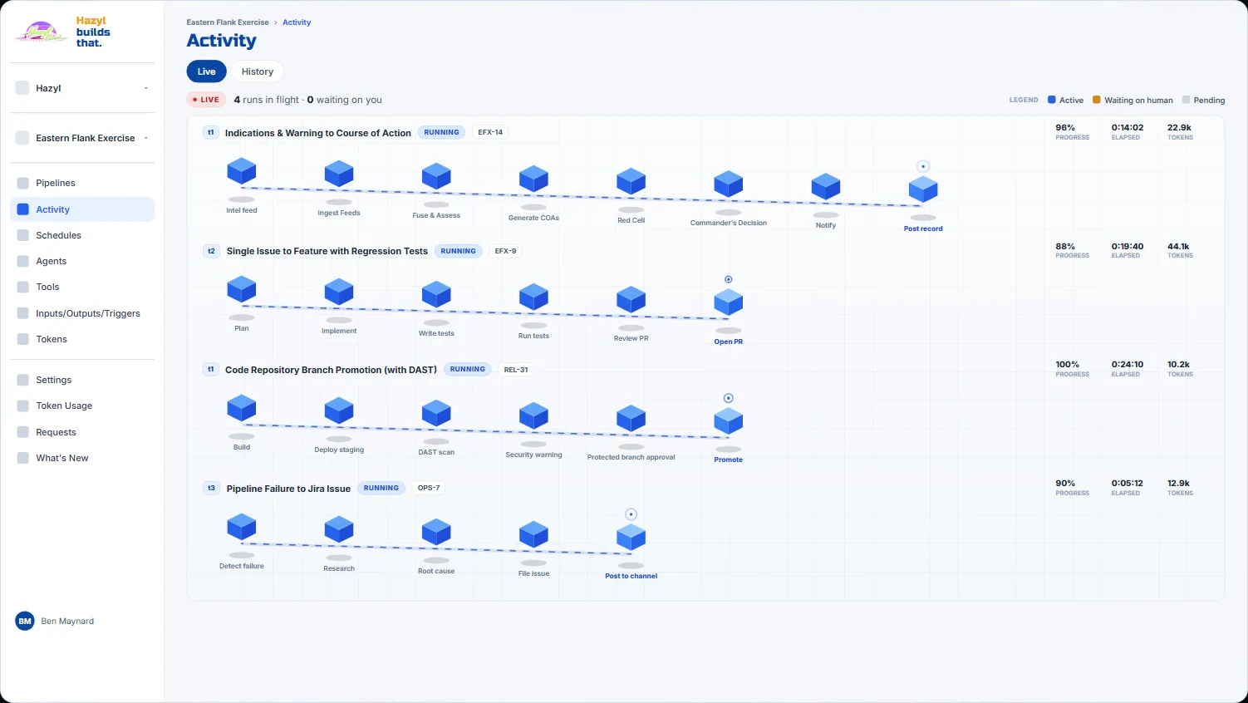Open the Pipeline Failure to Jira Issue run

coord(288,489)
